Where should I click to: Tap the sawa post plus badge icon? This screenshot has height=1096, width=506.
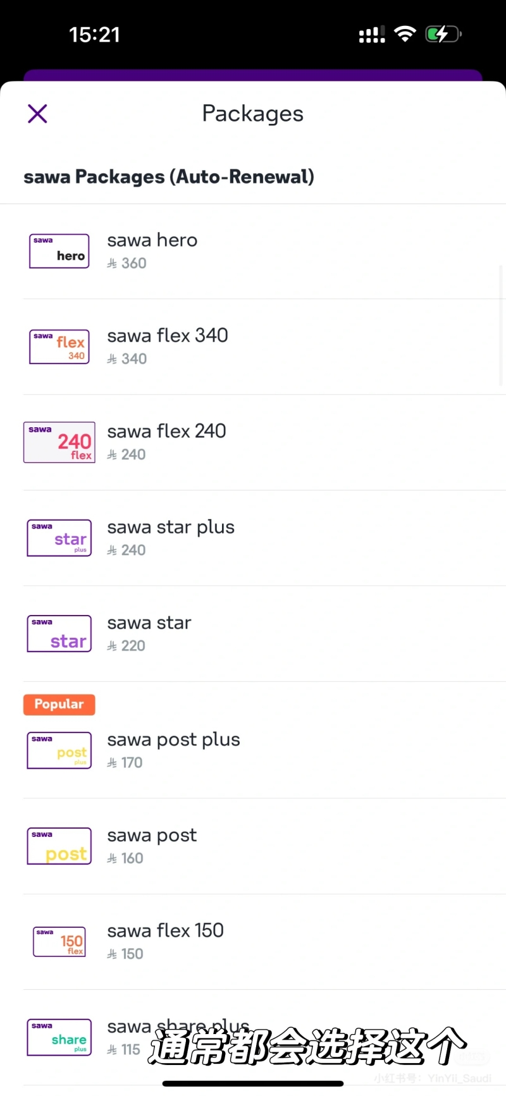point(59,750)
